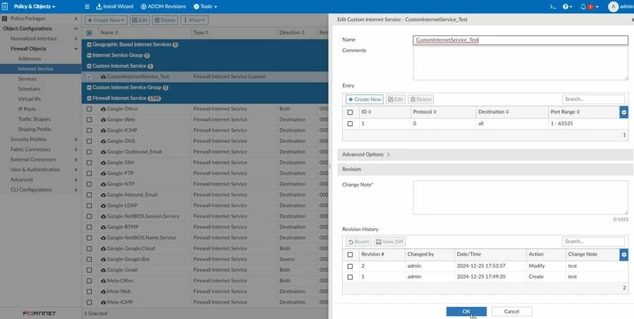This screenshot has height=319, width=634.
Task: Open ADOM Revisions menu item
Action: (x=164, y=6)
